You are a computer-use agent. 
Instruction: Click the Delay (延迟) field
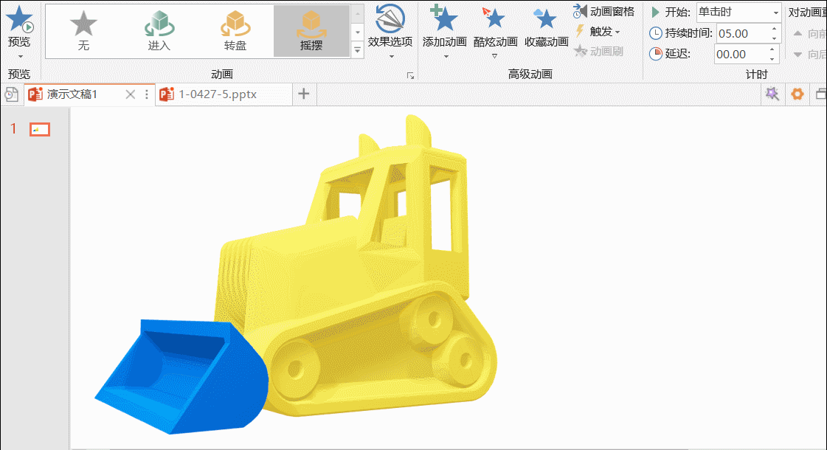pyautogui.click(x=740, y=55)
